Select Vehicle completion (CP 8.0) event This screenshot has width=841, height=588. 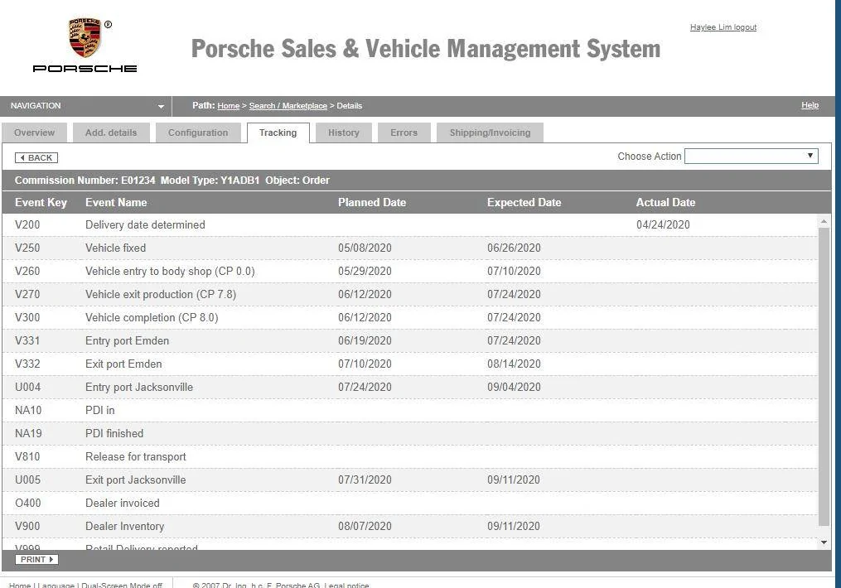(x=152, y=317)
